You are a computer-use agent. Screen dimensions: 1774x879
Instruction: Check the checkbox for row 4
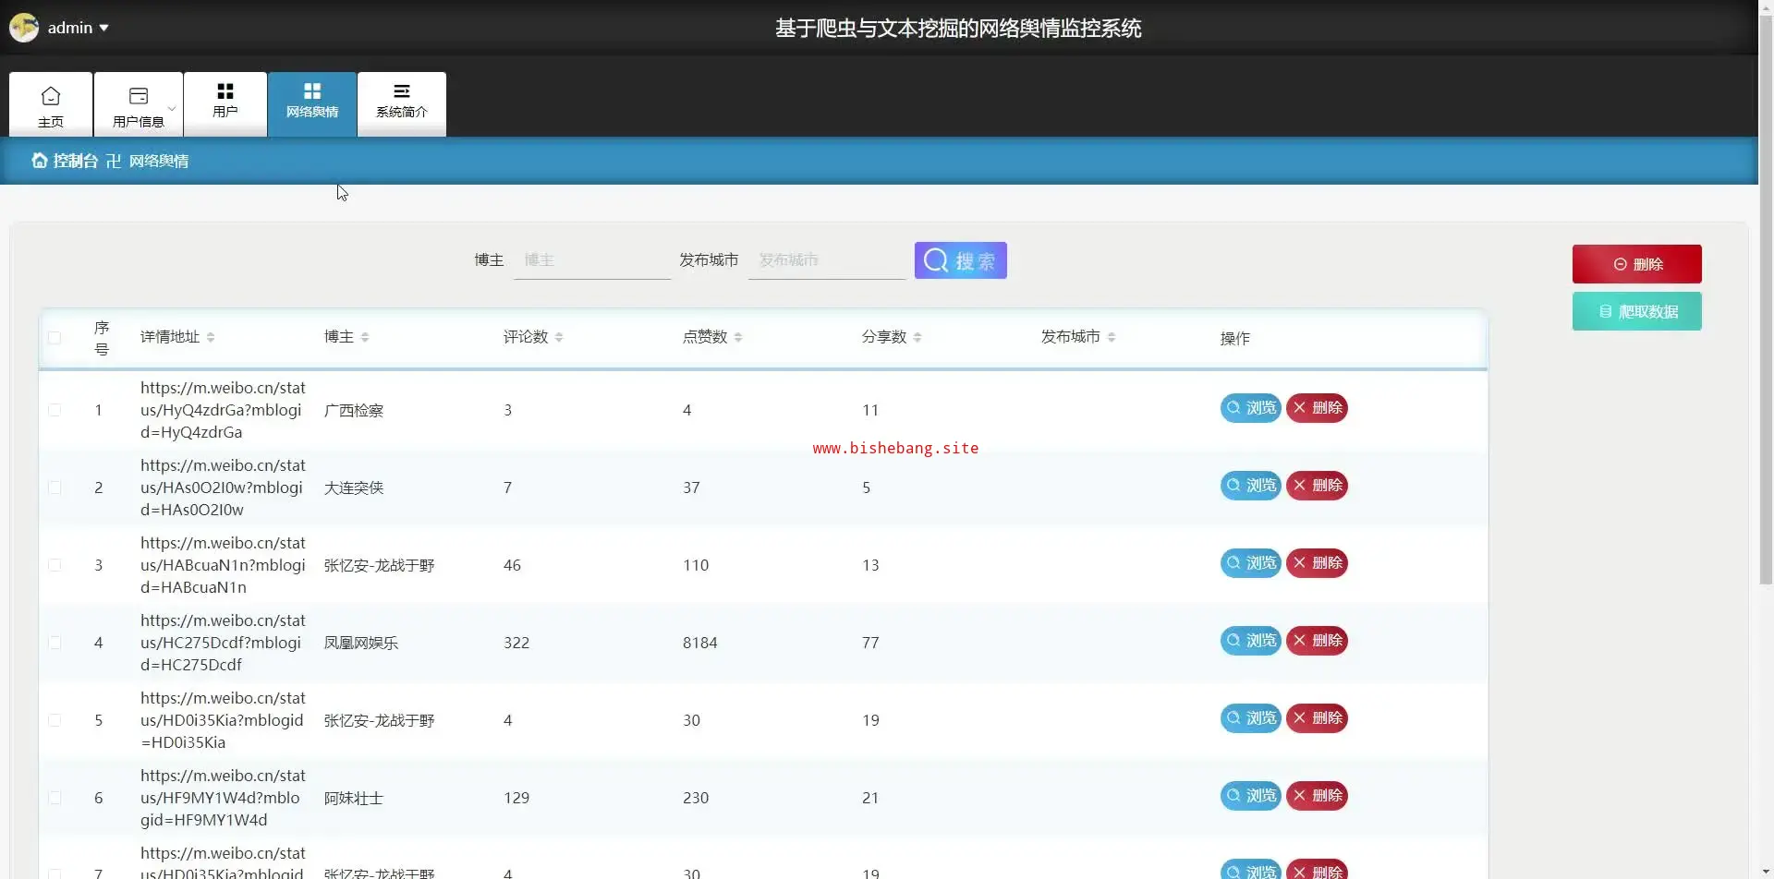tap(55, 643)
